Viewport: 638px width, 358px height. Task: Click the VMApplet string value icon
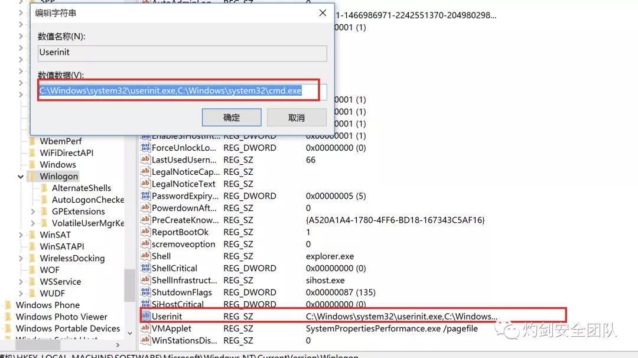tap(145, 328)
